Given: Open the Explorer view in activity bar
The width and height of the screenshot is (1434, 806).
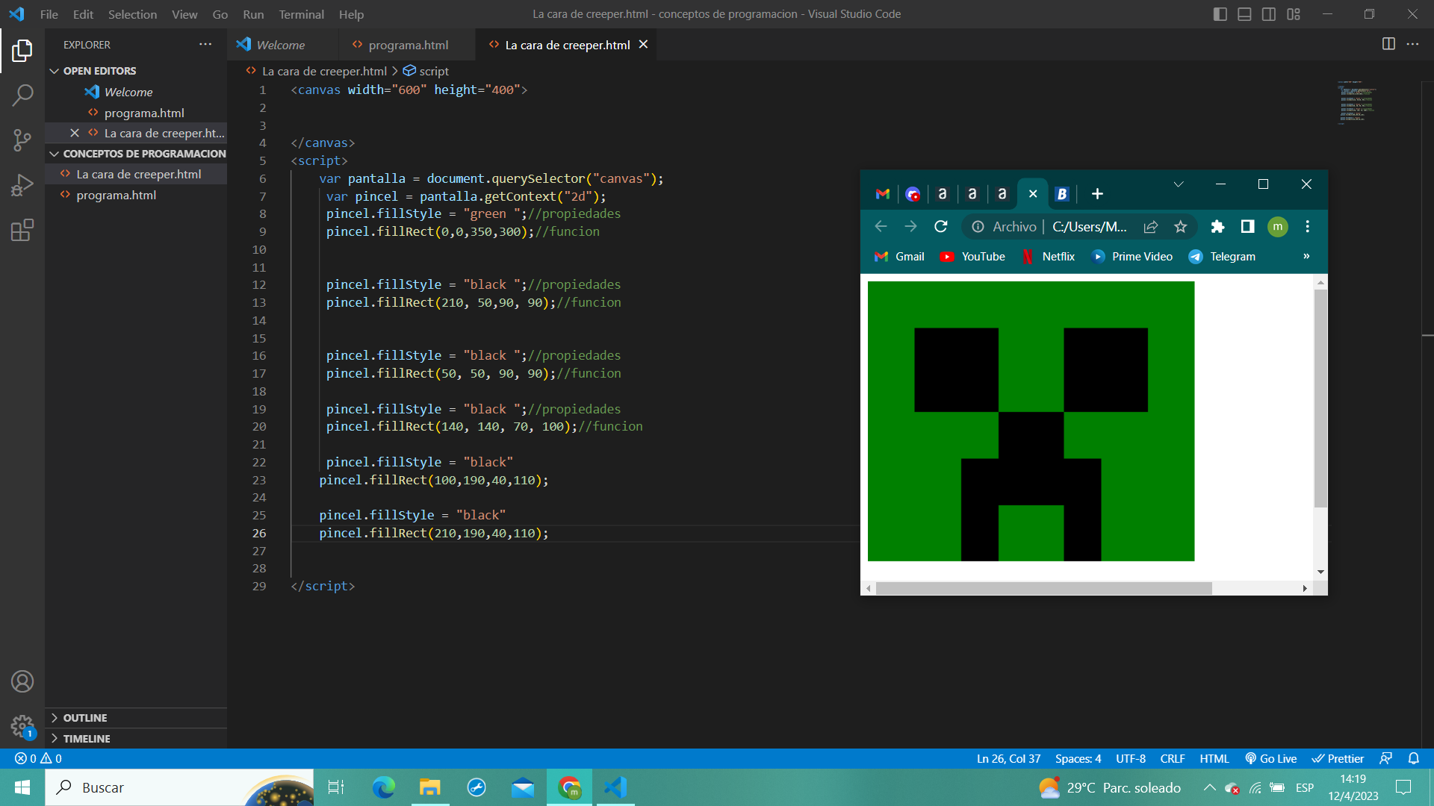Looking at the screenshot, I should coord(22,51).
